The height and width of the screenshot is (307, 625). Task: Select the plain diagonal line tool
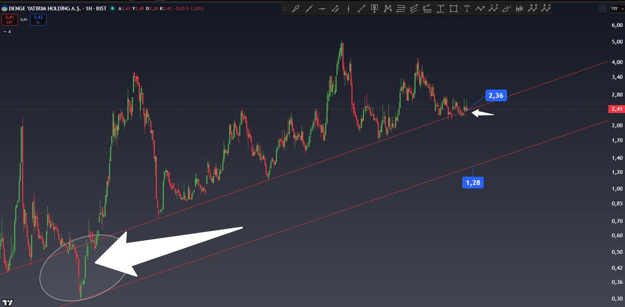[362, 8]
